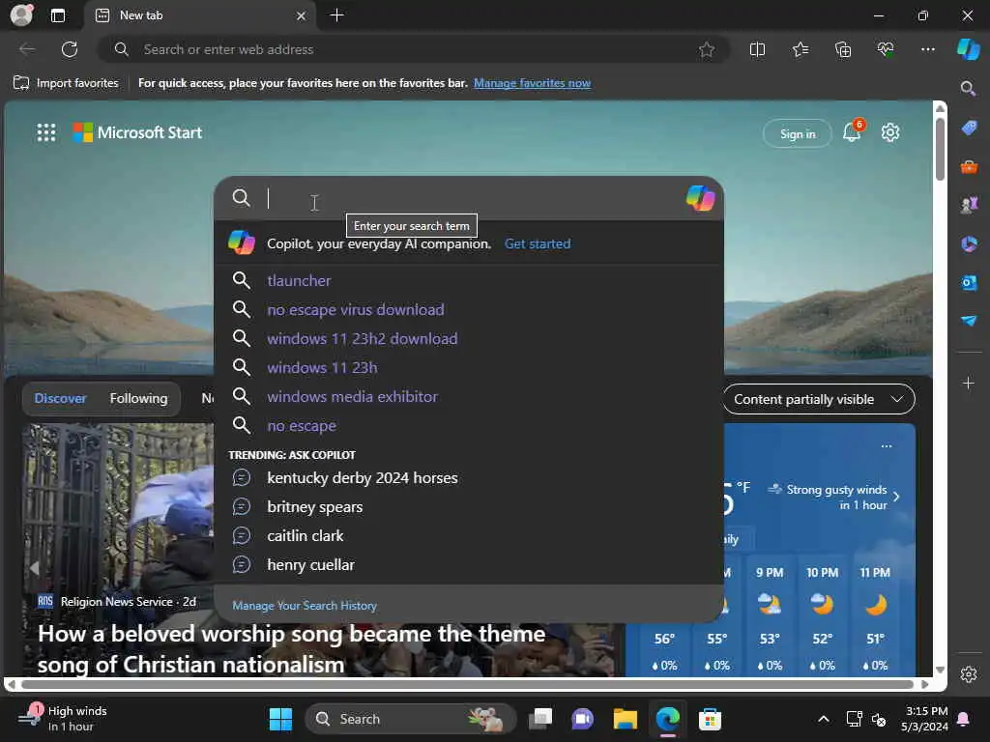
Task: Open the weather card more options
Action: (x=887, y=446)
